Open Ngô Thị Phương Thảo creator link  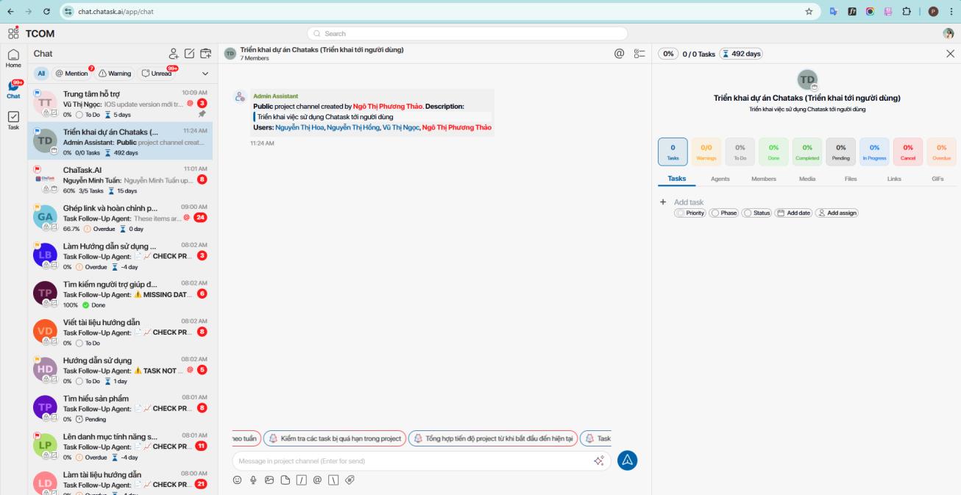coord(388,107)
